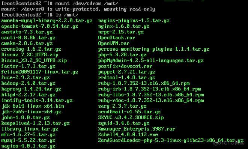Click the mount /dev/cdrom /mnt/ command line
The width and height of the screenshot is (248, 149).
pyautogui.click(x=60, y=3)
